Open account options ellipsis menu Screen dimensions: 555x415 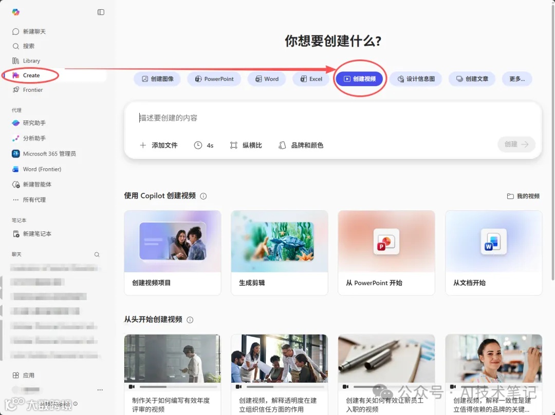click(x=100, y=389)
